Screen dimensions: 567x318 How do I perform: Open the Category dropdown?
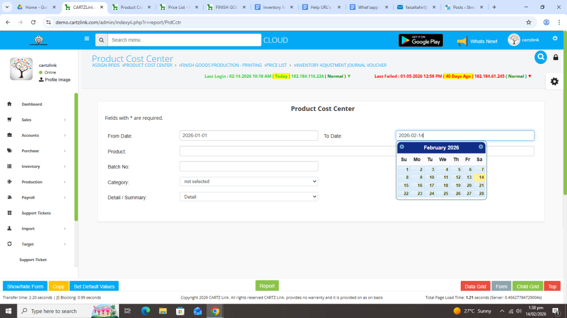249,181
